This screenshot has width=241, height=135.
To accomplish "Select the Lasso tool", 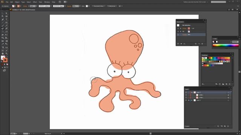I will 6,16.
